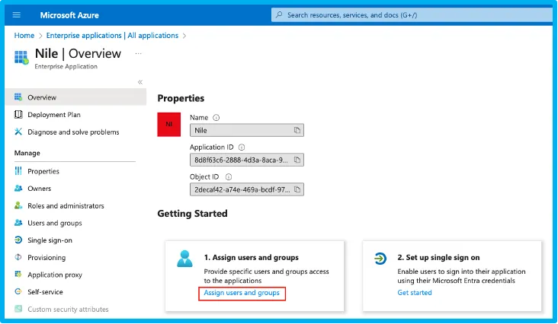Click the Getting Started heading
Viewport: 558px width, 324px height.
pyautogui.click(x=193, y=214)
